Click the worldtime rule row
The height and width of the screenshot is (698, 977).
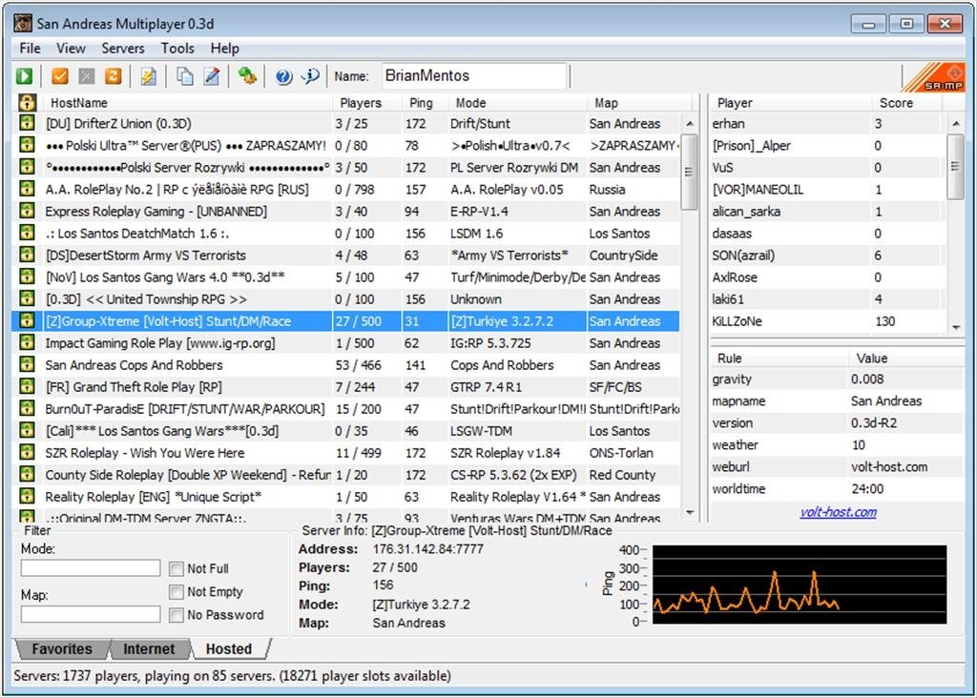click(x=837, y=489)
